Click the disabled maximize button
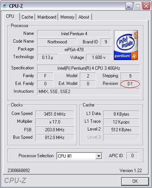Viewport: 152px width, 188px height. 138,6
